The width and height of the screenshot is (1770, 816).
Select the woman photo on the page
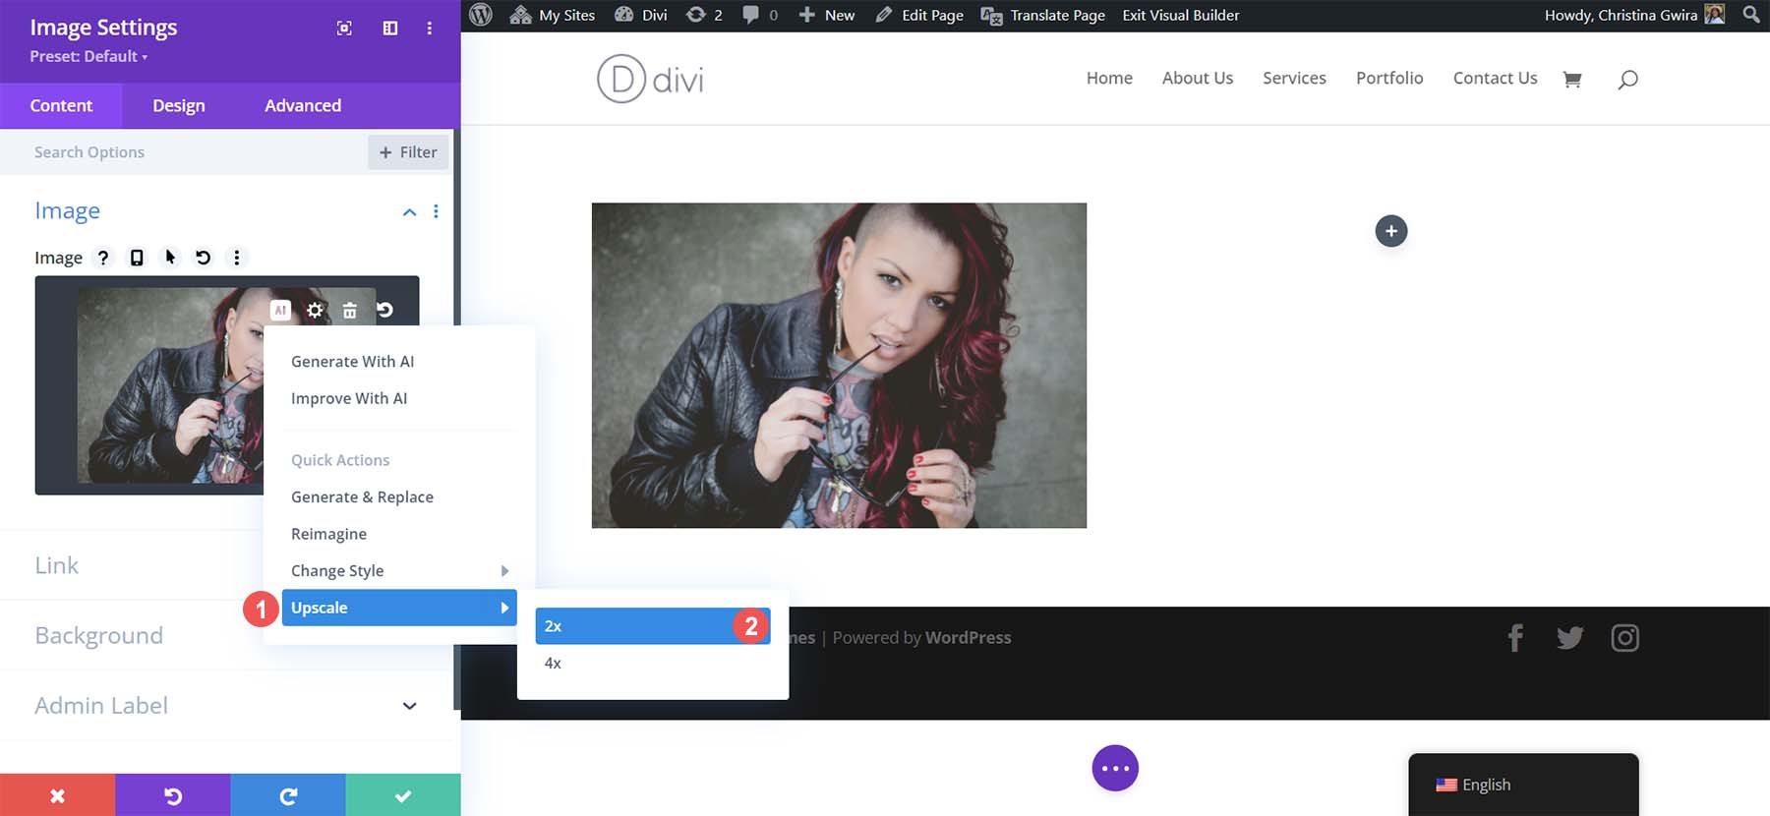[x=839, y=366]
